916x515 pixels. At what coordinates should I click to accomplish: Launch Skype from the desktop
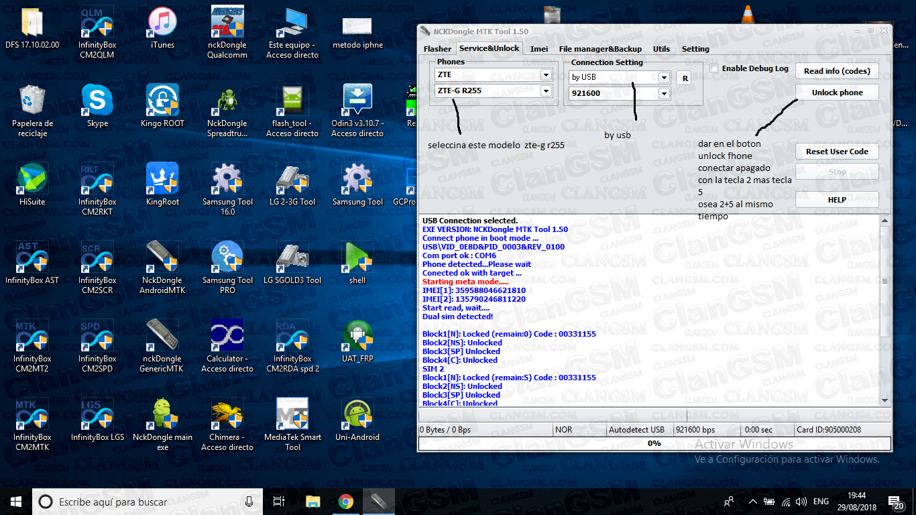coord(97,107)
